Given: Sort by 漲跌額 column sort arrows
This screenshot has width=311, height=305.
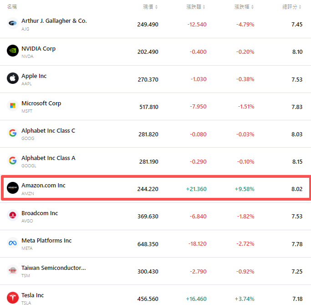Looking at the screenshot, I should click(204, 7).
